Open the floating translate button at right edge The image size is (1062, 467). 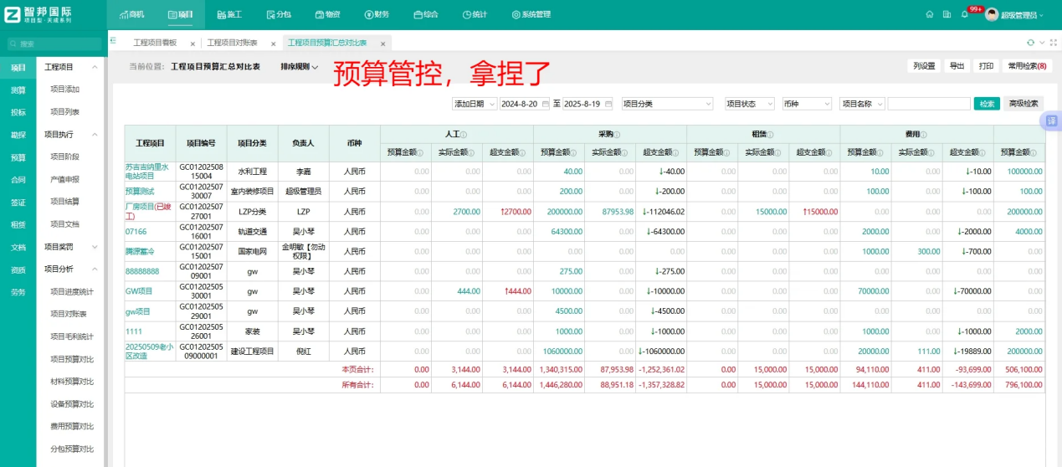click(x=1051, y=121)
